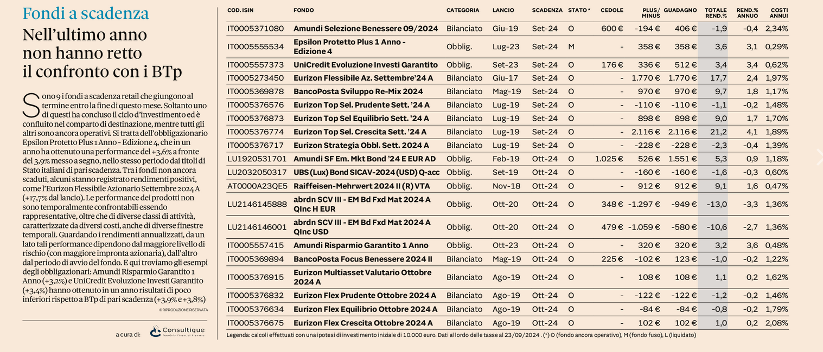This screenshot has height=352, width=823.
Task: Click ISIN code IT0005369894
Action: 256,259
